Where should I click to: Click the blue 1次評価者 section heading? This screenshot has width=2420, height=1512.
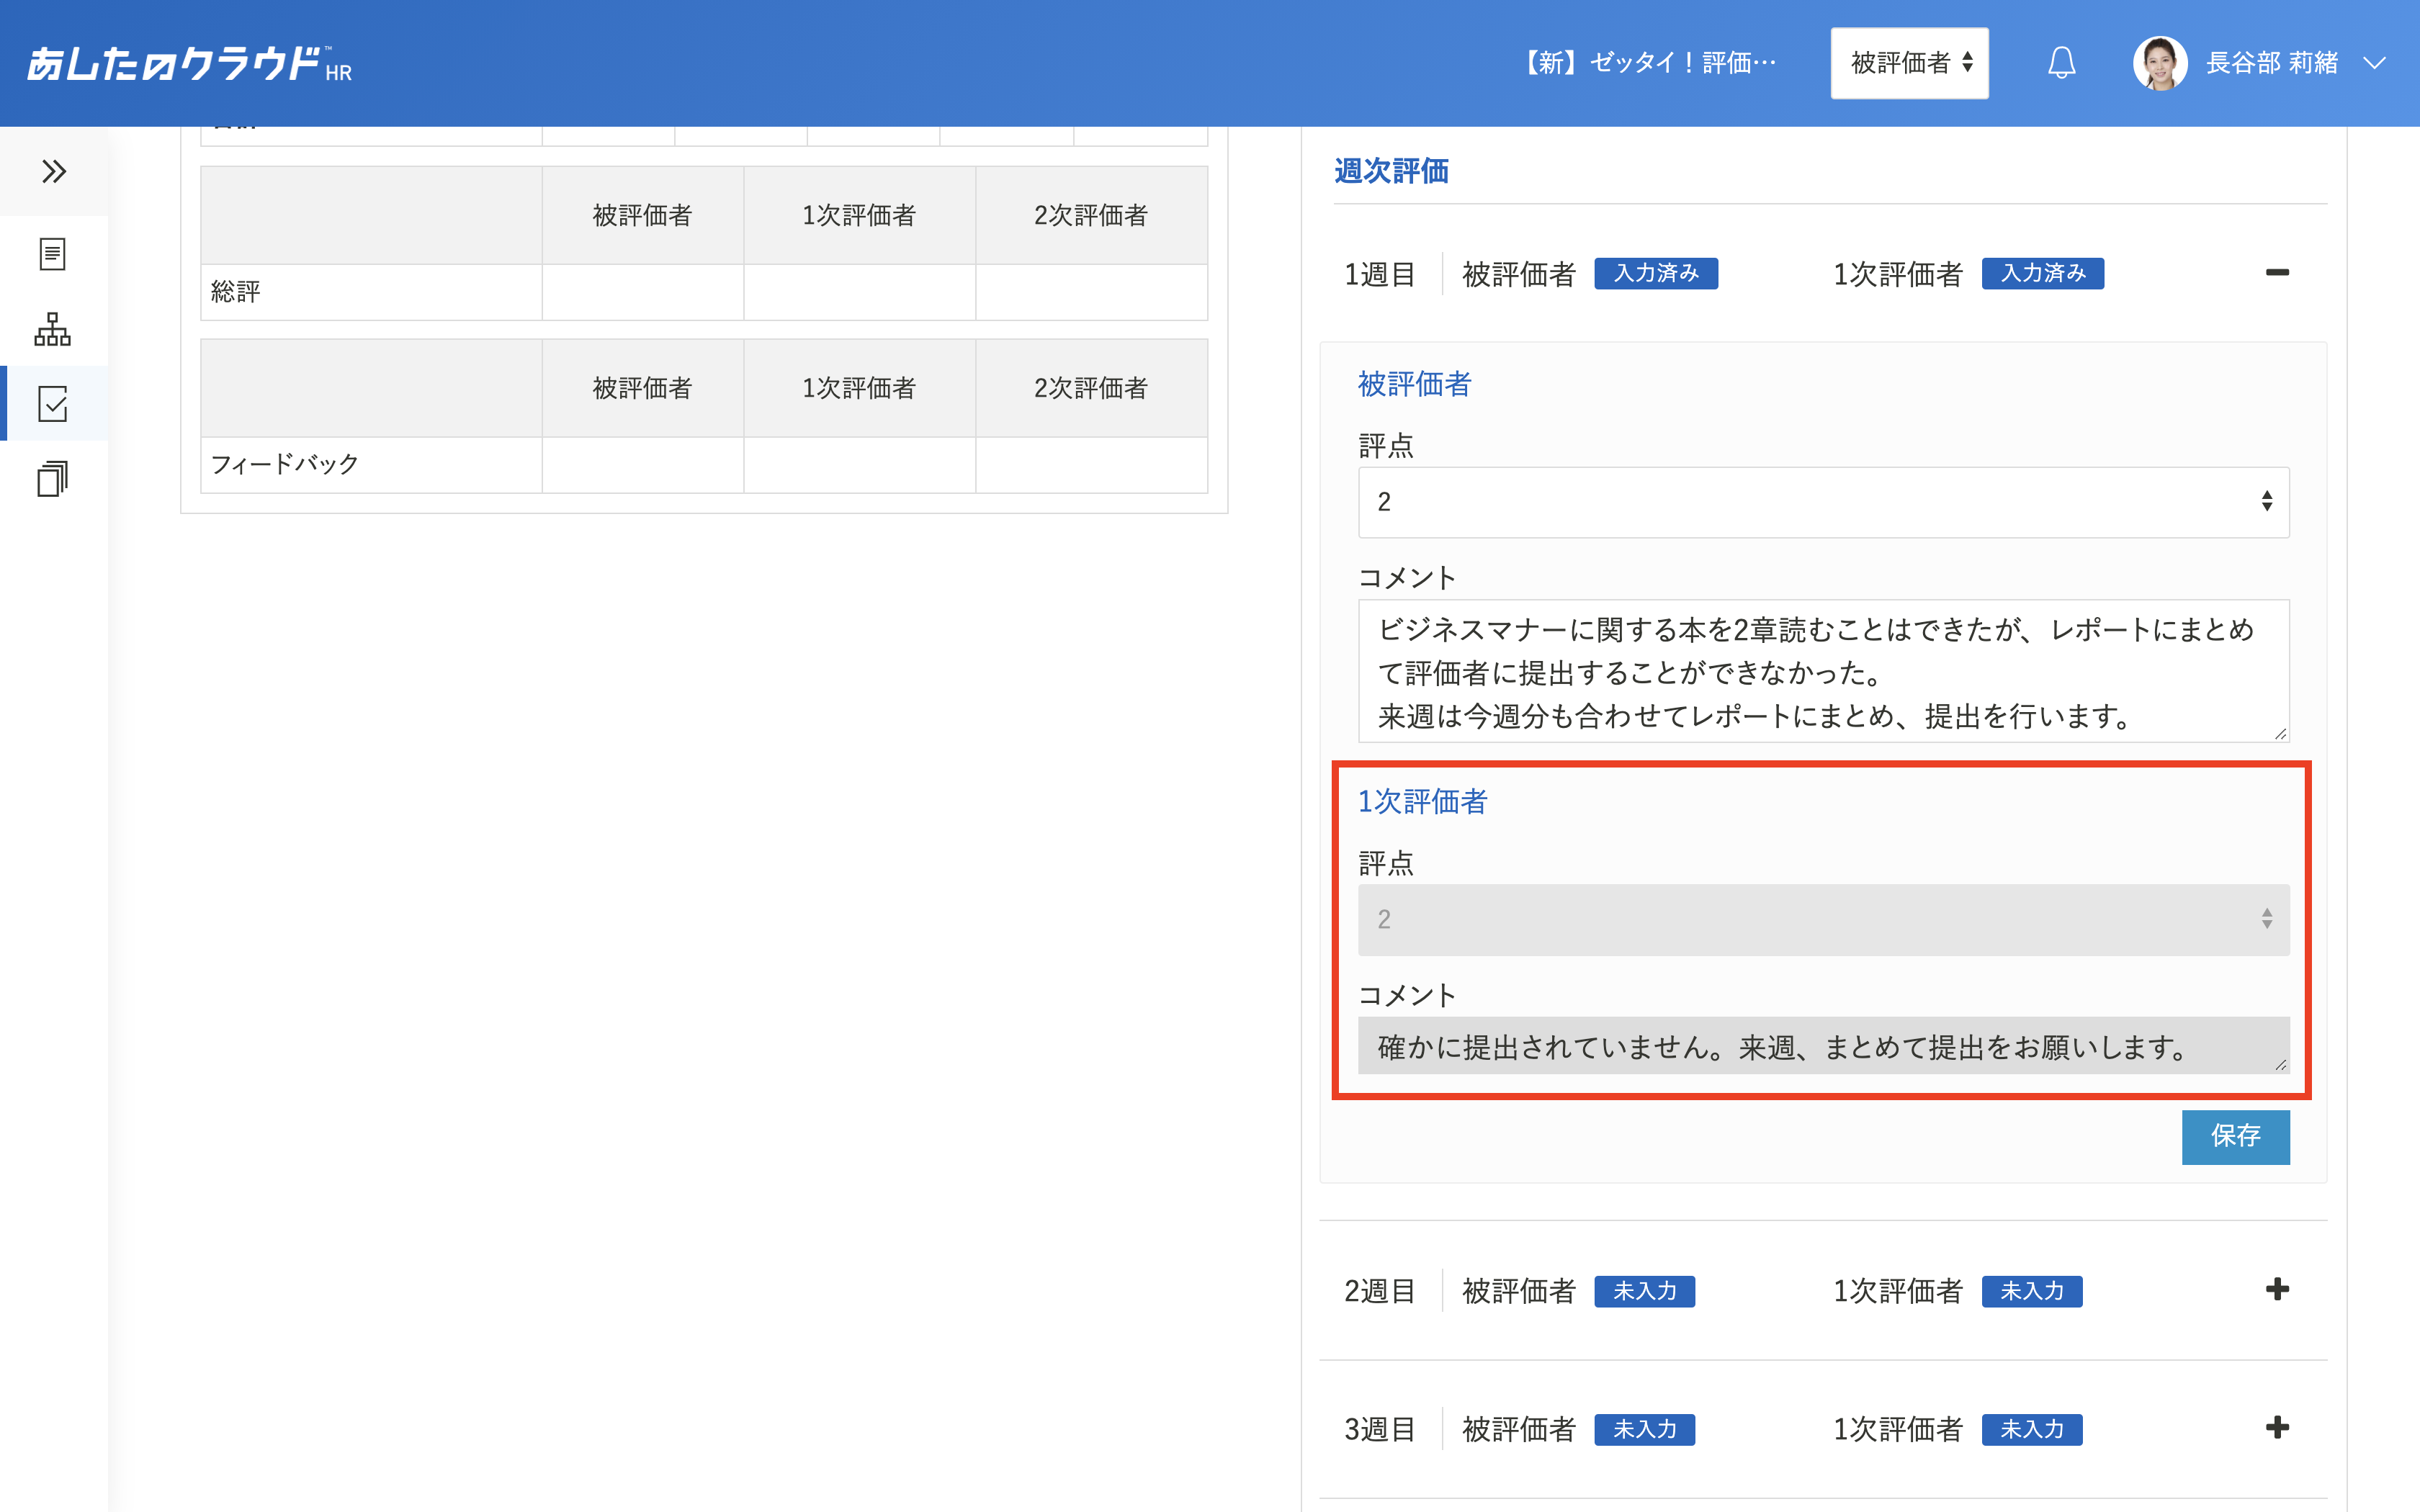[x=1422, y=801]
